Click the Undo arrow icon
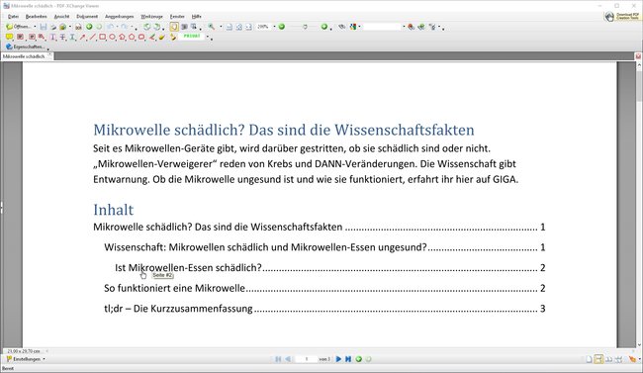 111,27
